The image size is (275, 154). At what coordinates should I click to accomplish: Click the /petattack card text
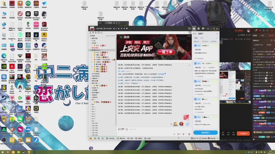[x=198, y=109]
